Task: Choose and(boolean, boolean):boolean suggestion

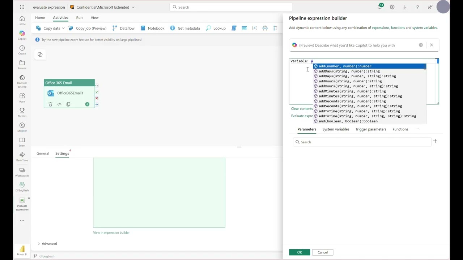Action: tap(369, 121)
